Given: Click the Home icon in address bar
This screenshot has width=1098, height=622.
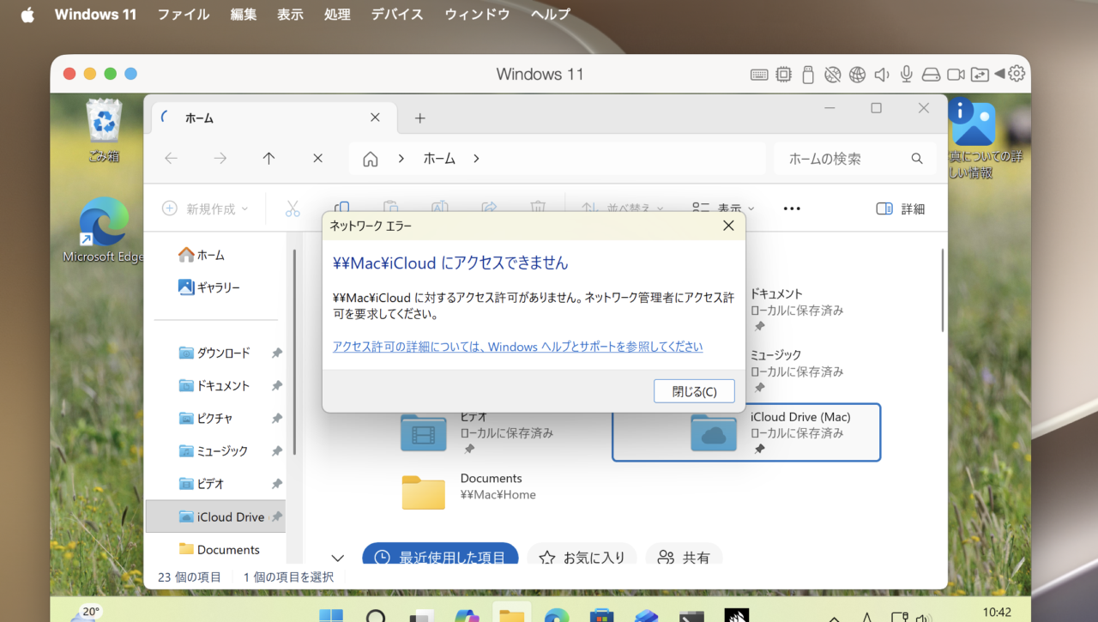Looking at the screenshot, I should pyautogui.click(x=371, y=159).
